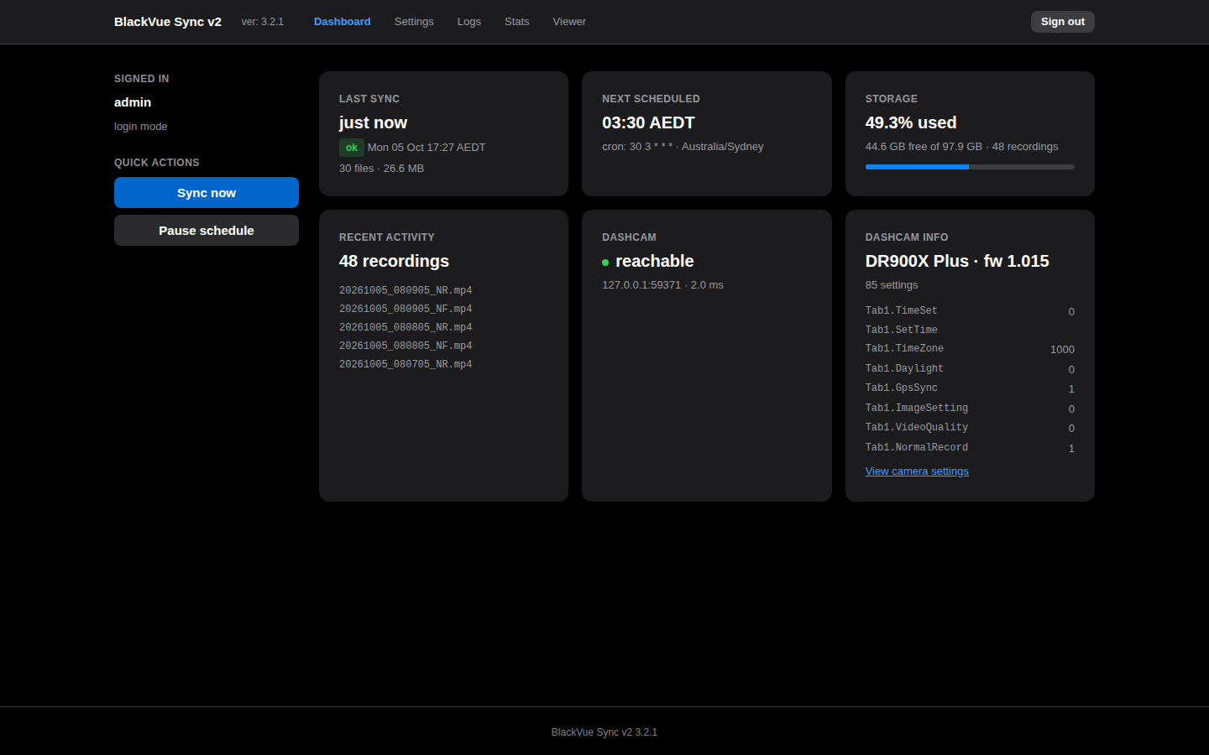This screenshot has height=755, width=1209.
Task: Select file 20261005_080905_NR.mp4
Action: click(406, 290)
